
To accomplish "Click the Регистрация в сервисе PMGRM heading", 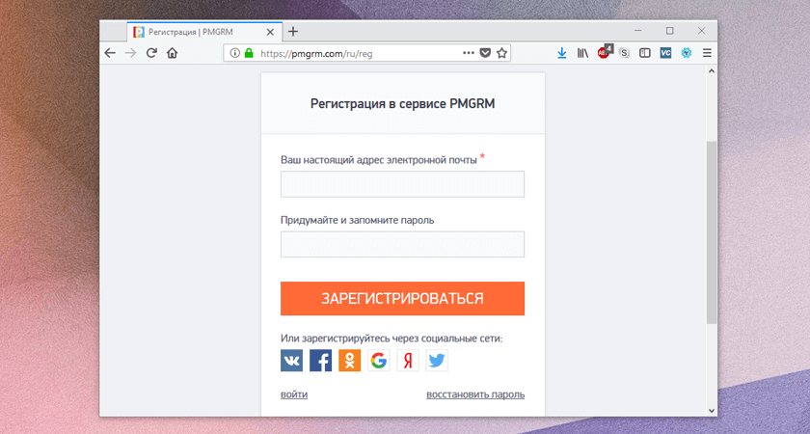I will point(402,104).
